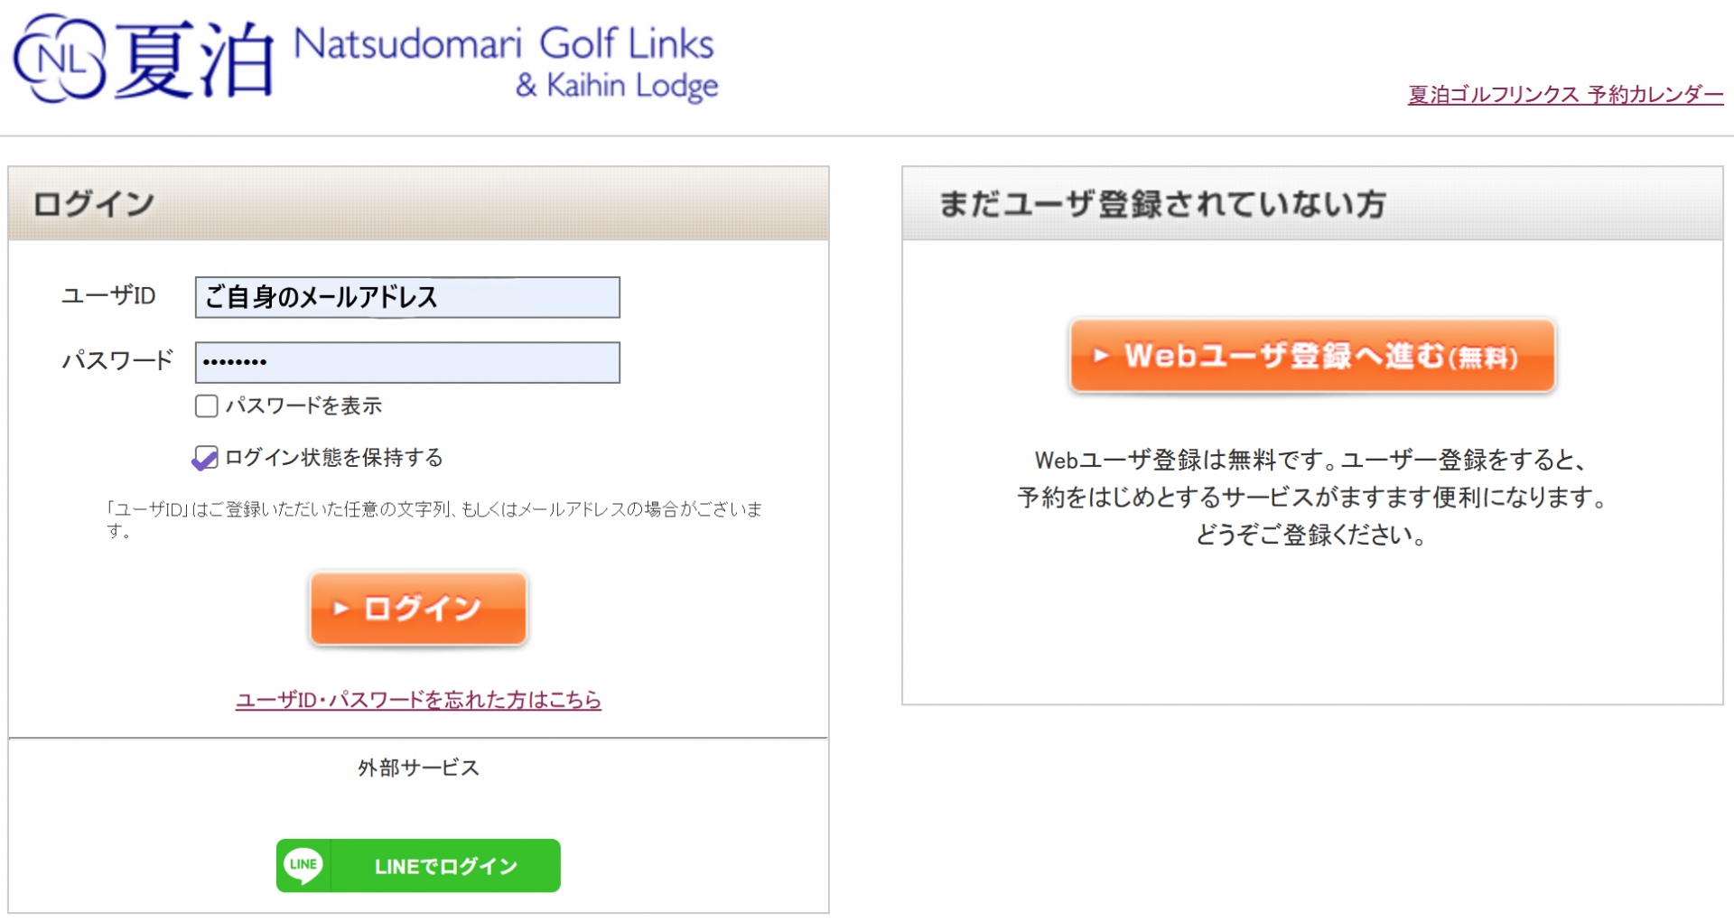
Task: Click the orange ログイン button
Action: pyautogui.click(x=418, y=609)
